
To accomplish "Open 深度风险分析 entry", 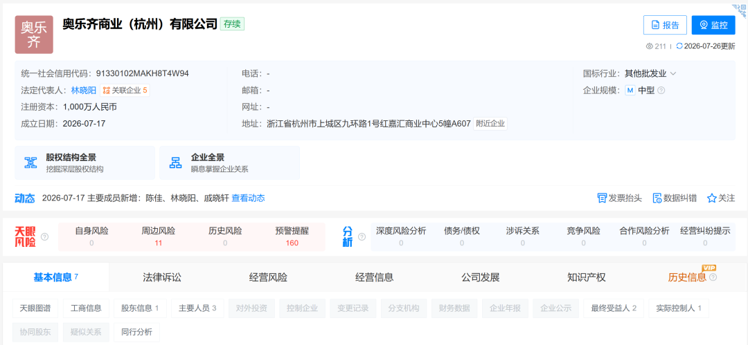I will tap(401, 237).
